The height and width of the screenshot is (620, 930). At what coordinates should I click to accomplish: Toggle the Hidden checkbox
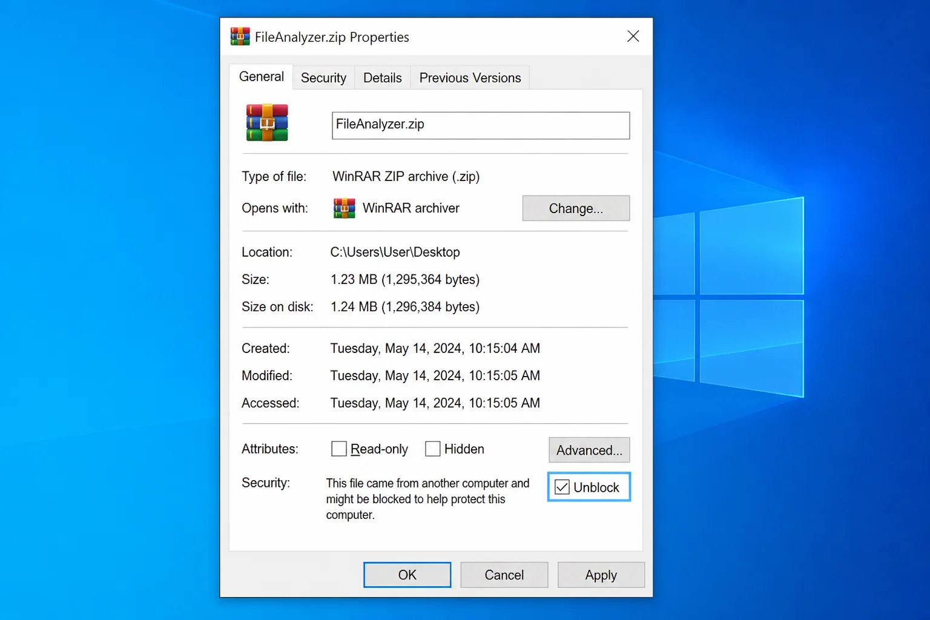click(x=433, y=449)
